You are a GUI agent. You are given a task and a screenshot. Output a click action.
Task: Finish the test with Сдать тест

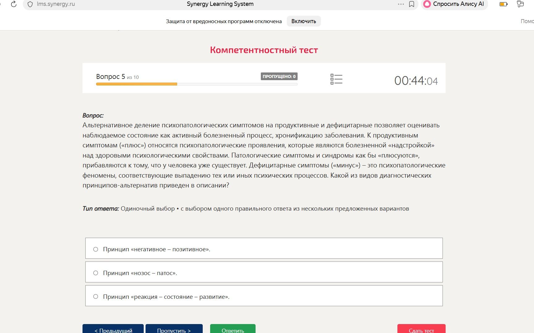(x=422, y=329)
